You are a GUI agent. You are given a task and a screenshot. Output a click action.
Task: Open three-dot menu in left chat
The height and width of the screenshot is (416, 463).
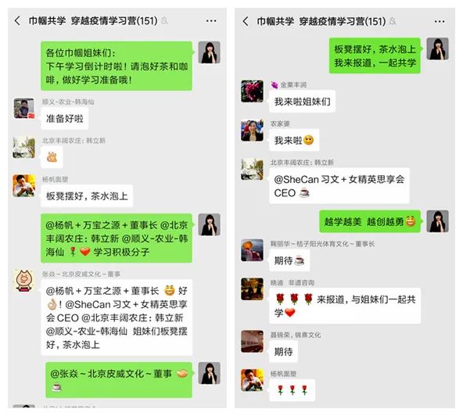tap(211, 20)
